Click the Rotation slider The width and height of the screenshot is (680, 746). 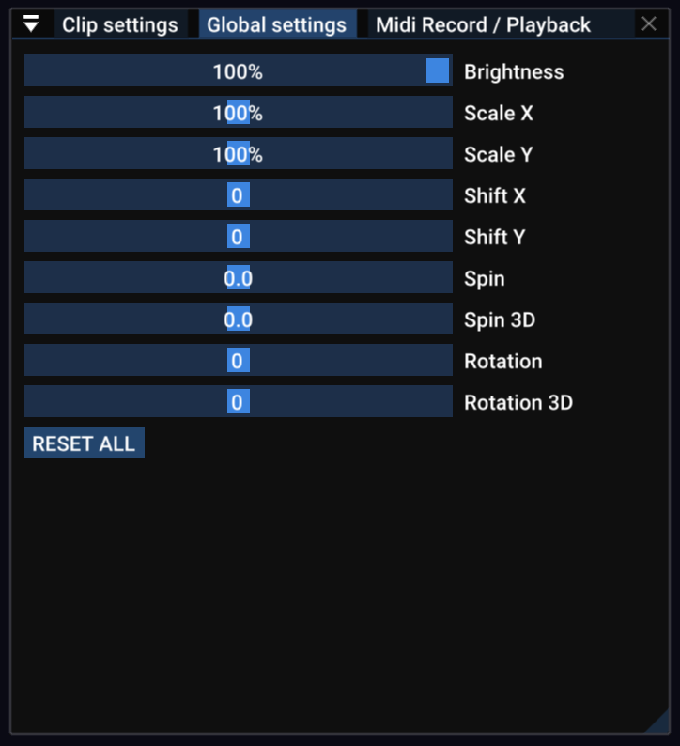click(x=239, y=361)
